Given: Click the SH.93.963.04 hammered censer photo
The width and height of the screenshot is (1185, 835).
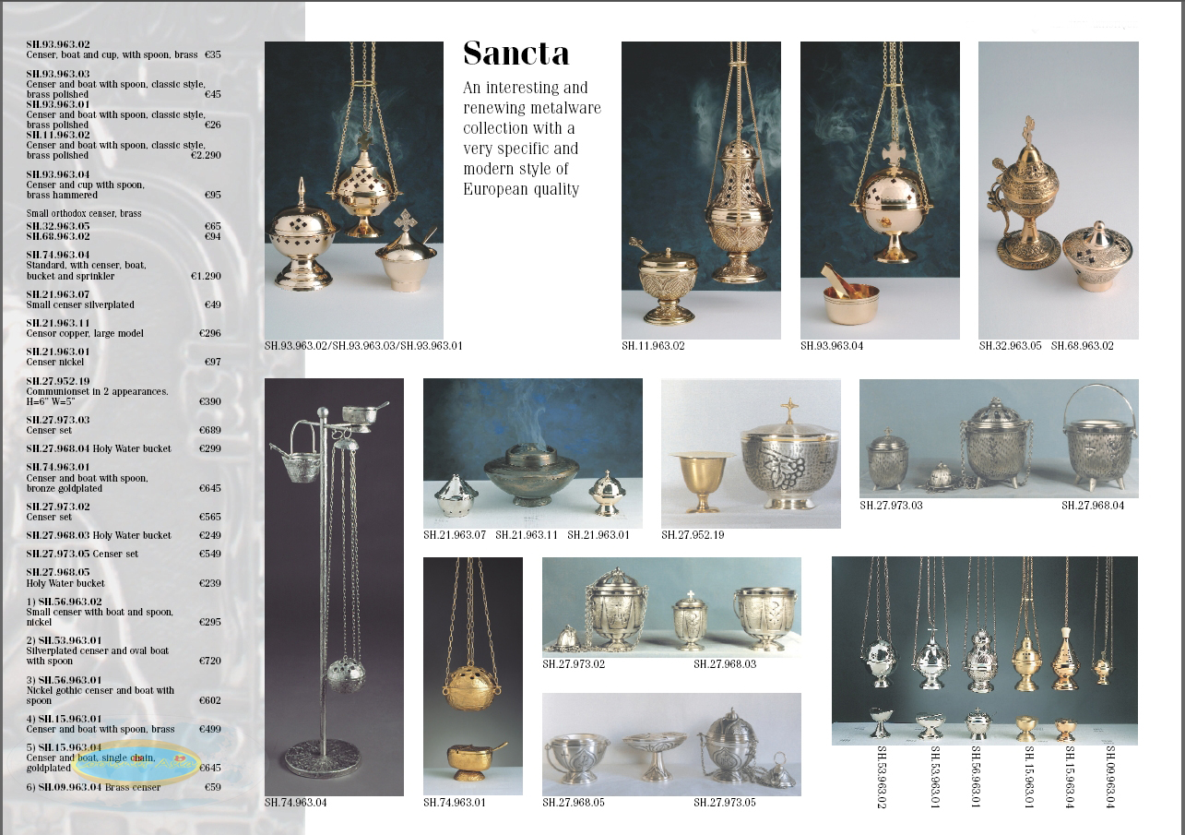Looking at the screenshot, I should point(879,190).
